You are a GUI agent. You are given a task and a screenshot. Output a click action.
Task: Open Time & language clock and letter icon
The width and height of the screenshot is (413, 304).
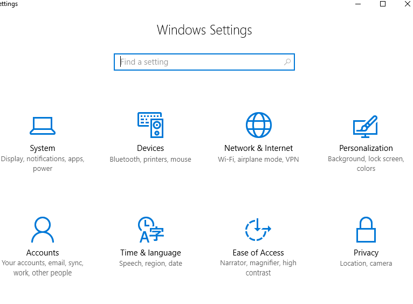point(150,230)
